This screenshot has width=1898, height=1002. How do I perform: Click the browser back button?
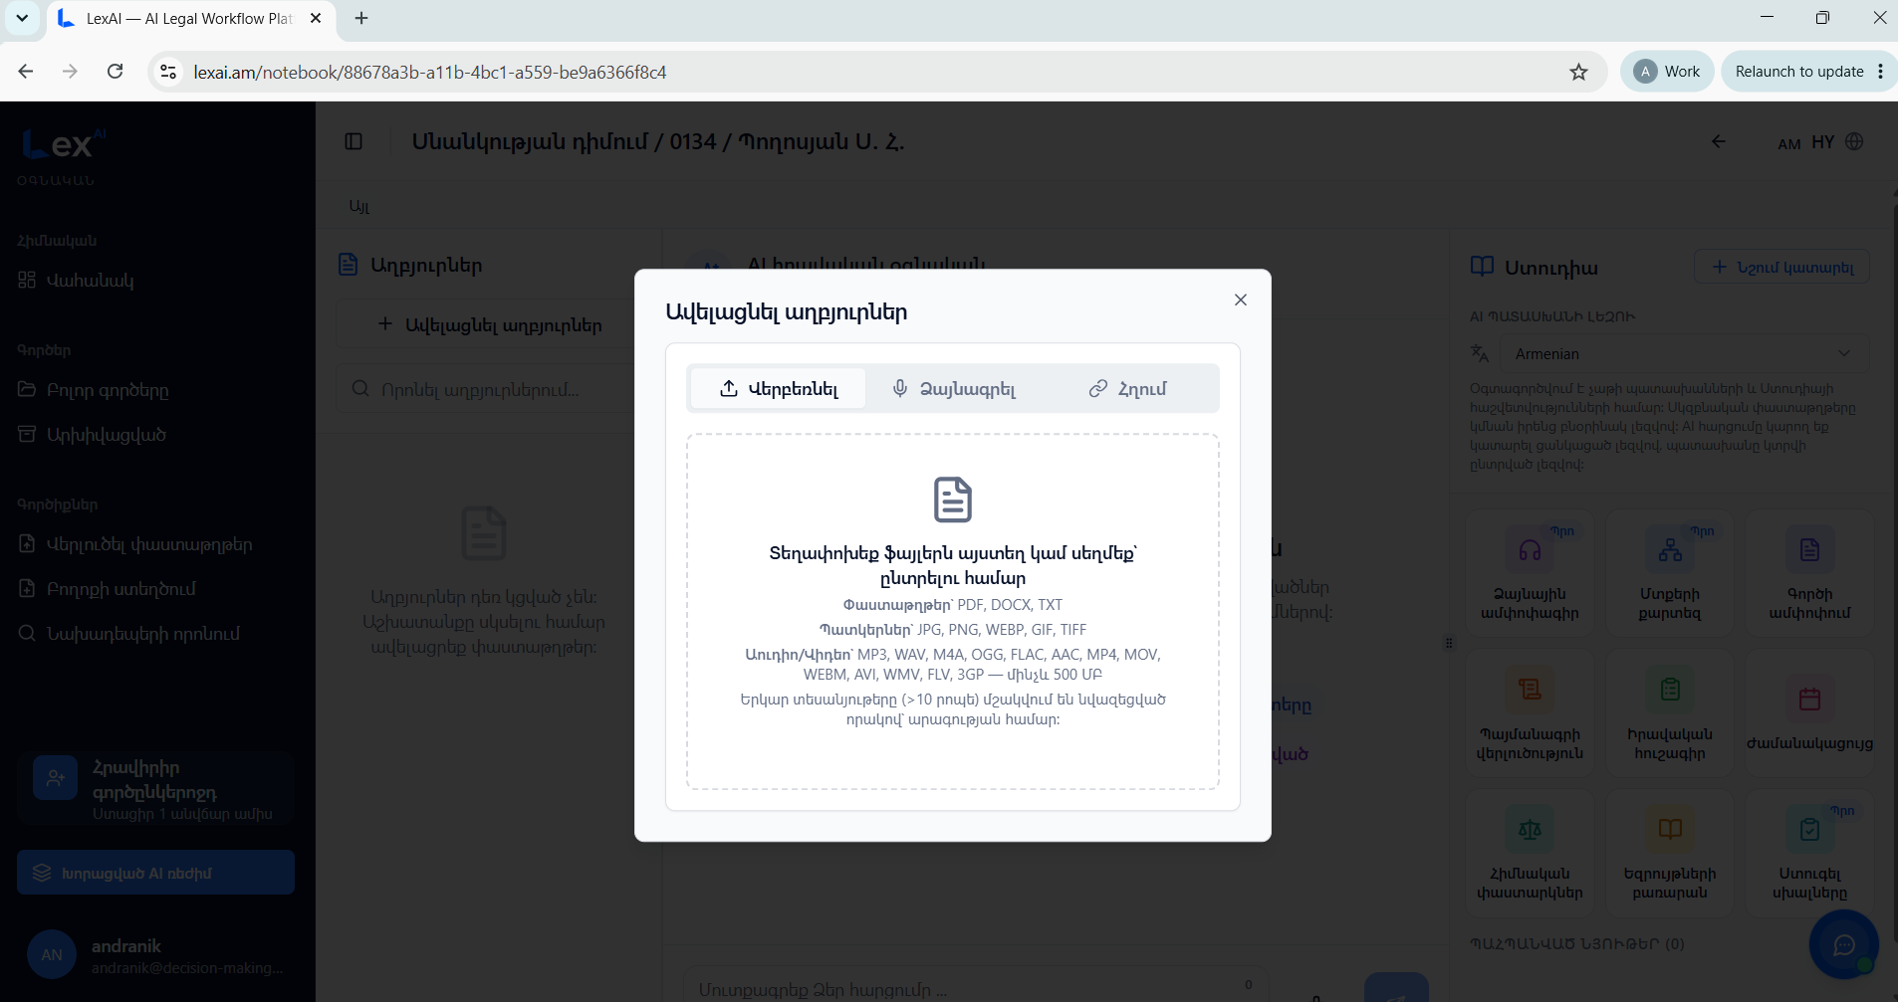(26, 72)
